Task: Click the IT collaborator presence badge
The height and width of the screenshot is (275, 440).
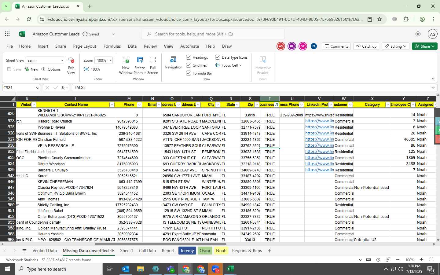Action: tap(313, 46)
